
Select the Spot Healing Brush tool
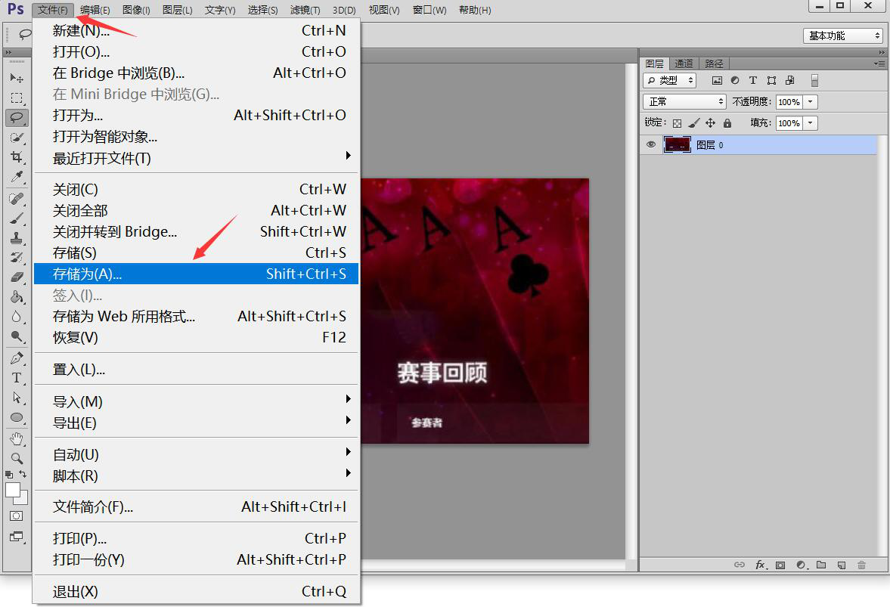pyautogui.click(x=17, y=199)
